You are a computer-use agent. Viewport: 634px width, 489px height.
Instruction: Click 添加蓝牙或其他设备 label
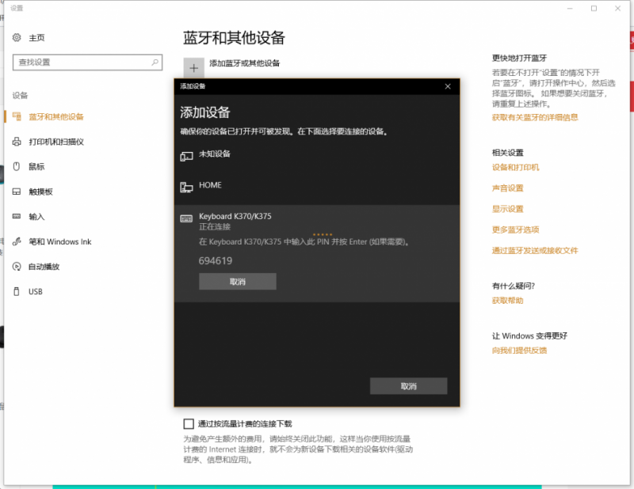click(244, 63)
